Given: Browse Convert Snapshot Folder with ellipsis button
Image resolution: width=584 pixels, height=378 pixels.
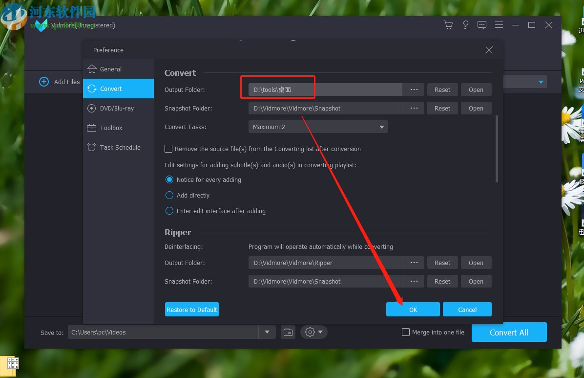Looking at the screenshot, I should (414, 108).
